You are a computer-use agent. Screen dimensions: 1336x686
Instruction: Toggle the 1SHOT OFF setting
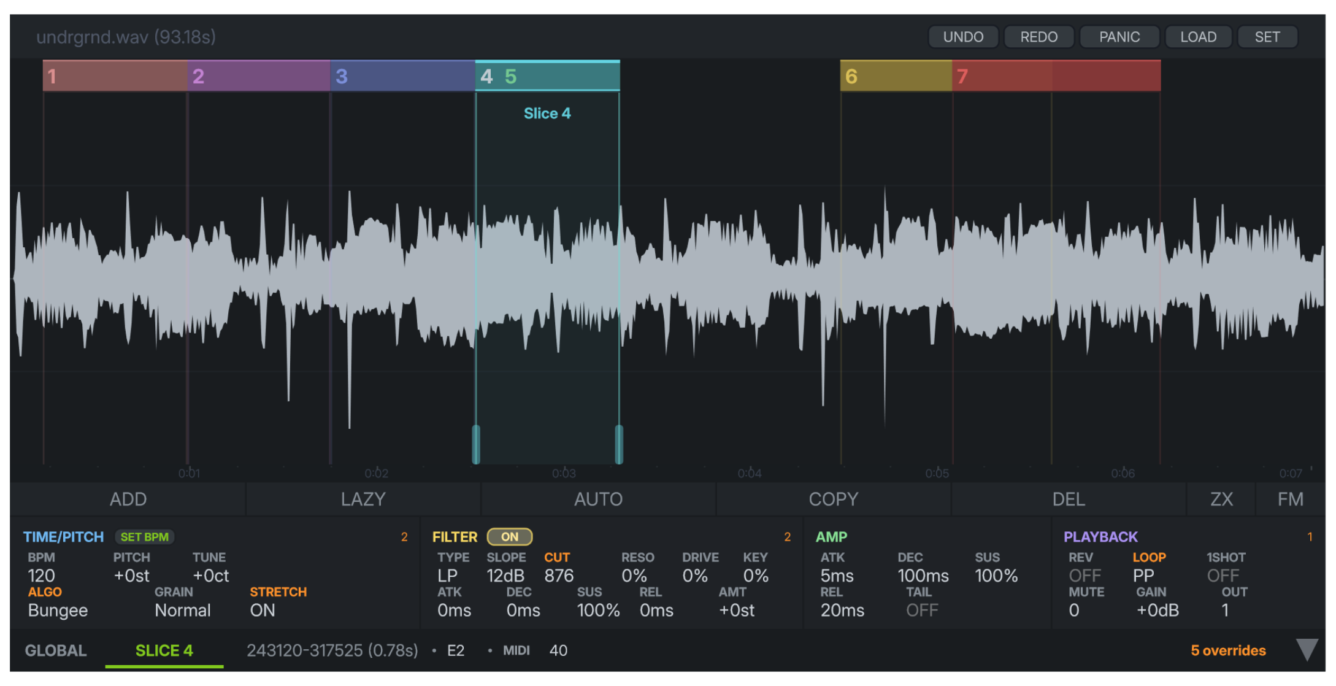tap(1223, 576)
